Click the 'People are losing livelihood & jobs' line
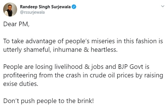168x109 pixels. (x=76, y=67)
